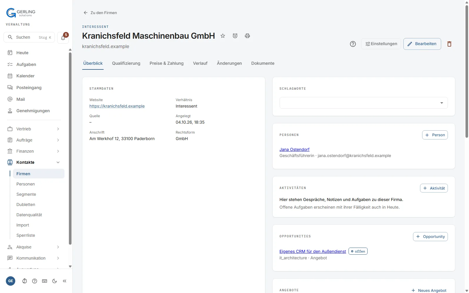This screenshot has height=293, width=469.
Task: Click the reminder clock icon beside company title
Action: coord(235,36)
